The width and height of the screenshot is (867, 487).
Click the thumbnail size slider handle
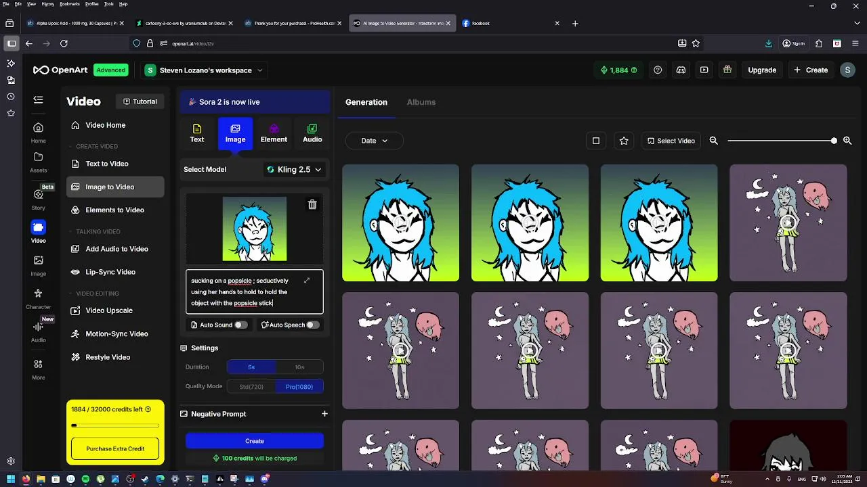tap(834, 141)
